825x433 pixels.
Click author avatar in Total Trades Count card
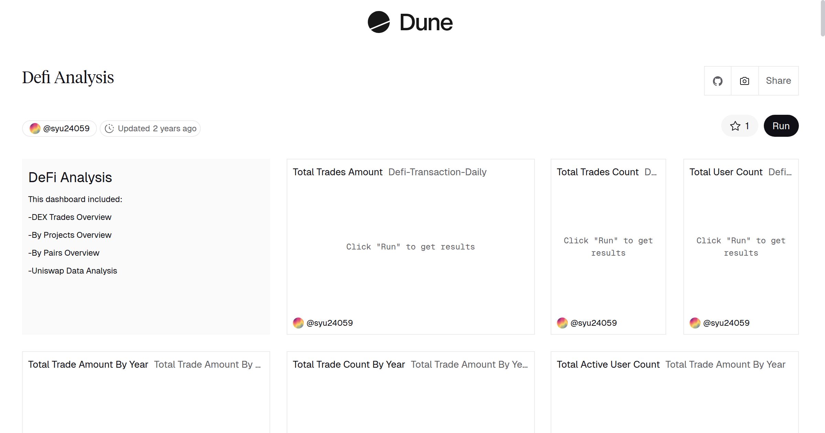coord(562,323)
